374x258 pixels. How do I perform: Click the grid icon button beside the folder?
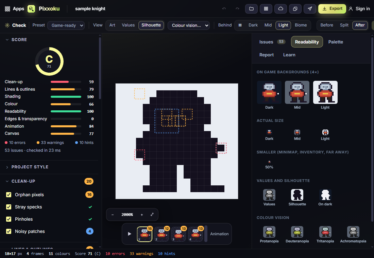click(x=266, y=8)
